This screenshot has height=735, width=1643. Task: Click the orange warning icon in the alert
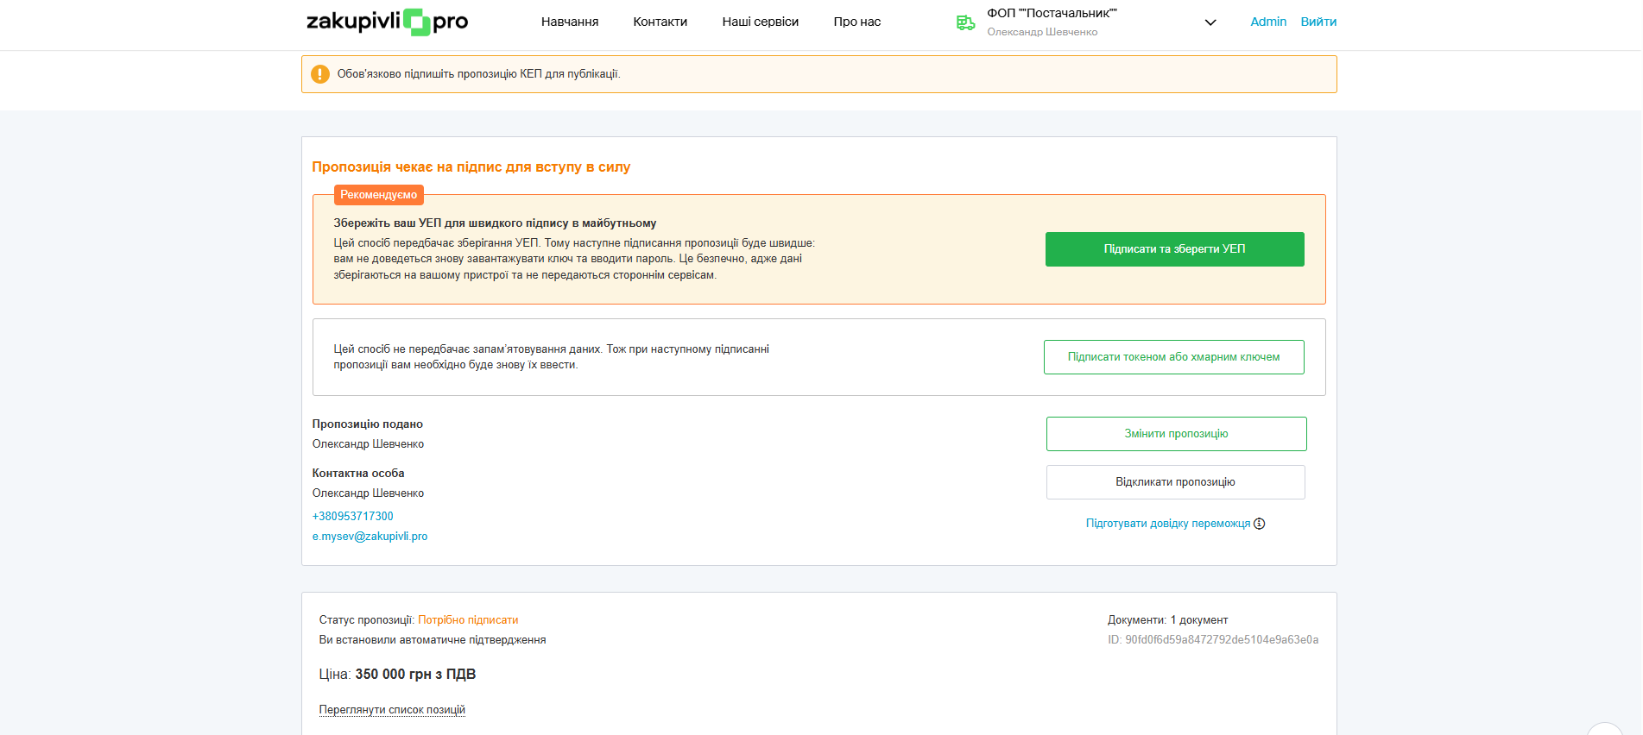coord(320,74)
